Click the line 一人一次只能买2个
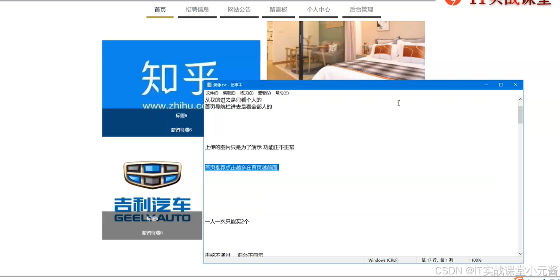The width and height of the screenshot is (560, 280). pos(227,222)
